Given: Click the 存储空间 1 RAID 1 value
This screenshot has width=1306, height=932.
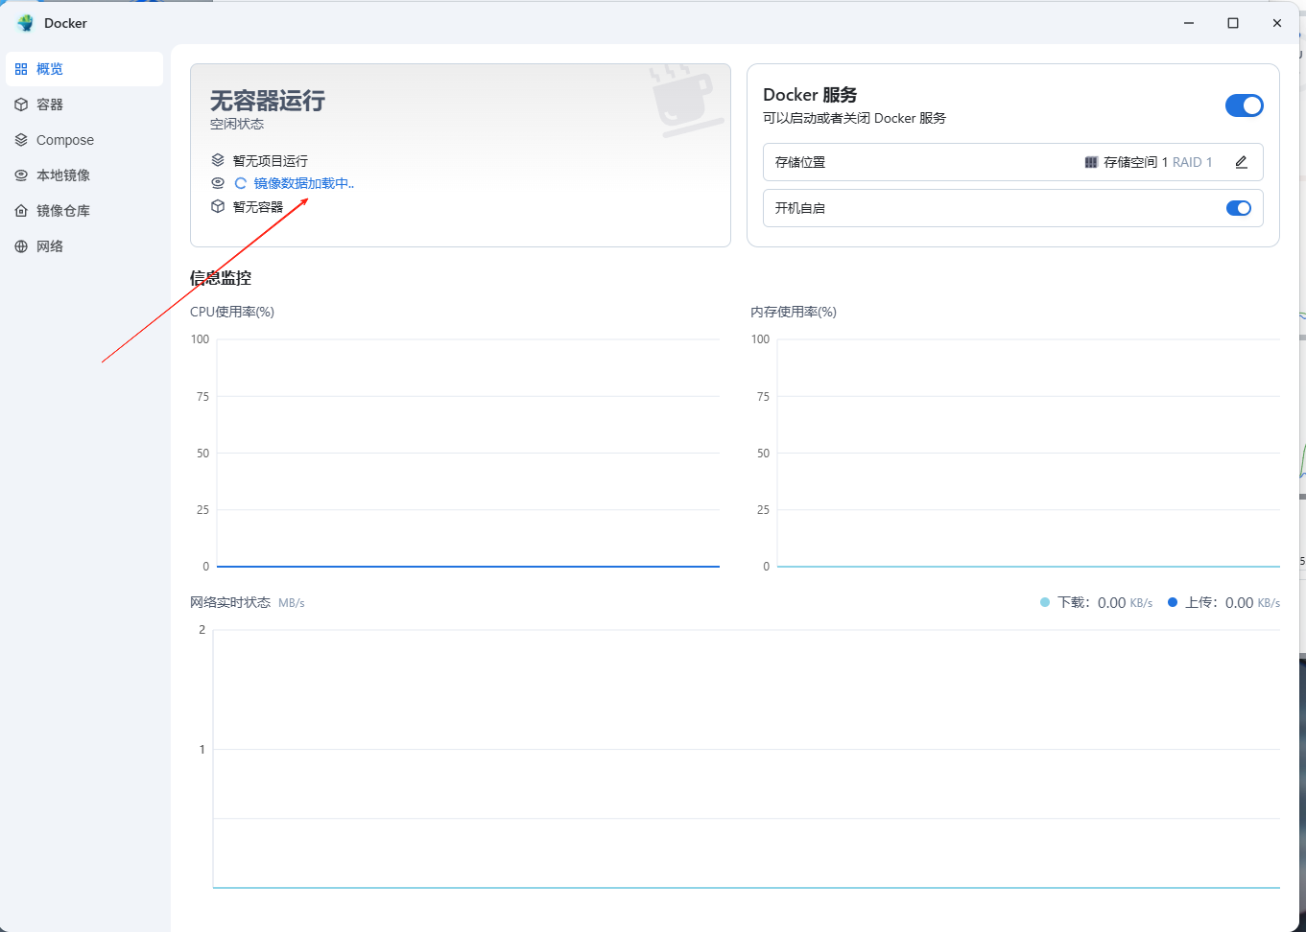Looking at the screenshot, I should 1158,162.
